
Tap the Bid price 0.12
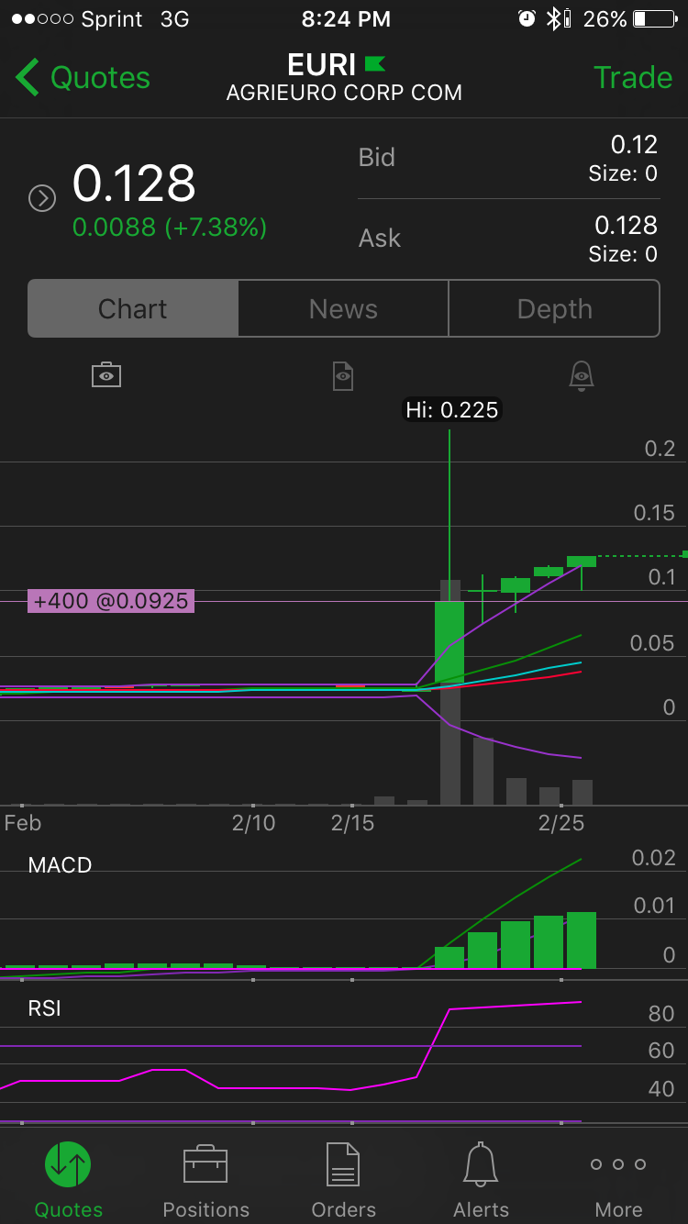coord(634,145)
